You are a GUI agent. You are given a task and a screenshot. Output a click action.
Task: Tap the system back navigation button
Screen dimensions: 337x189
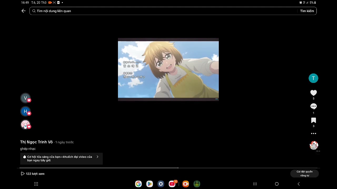coord(299,184)
